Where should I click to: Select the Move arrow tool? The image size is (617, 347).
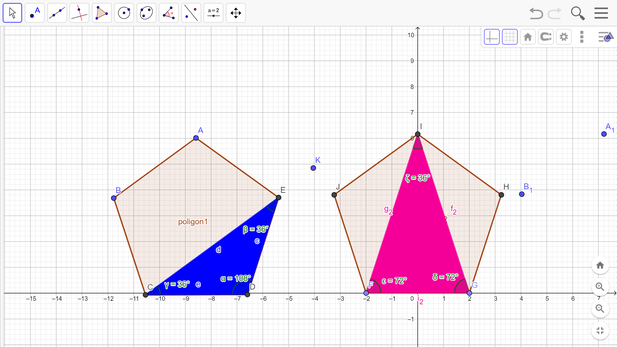point(13,13)
